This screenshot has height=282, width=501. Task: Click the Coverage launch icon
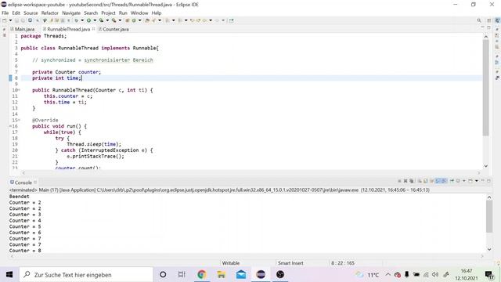[101, 20]
